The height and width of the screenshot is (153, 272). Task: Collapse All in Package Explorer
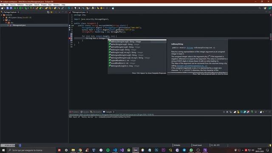48,12
